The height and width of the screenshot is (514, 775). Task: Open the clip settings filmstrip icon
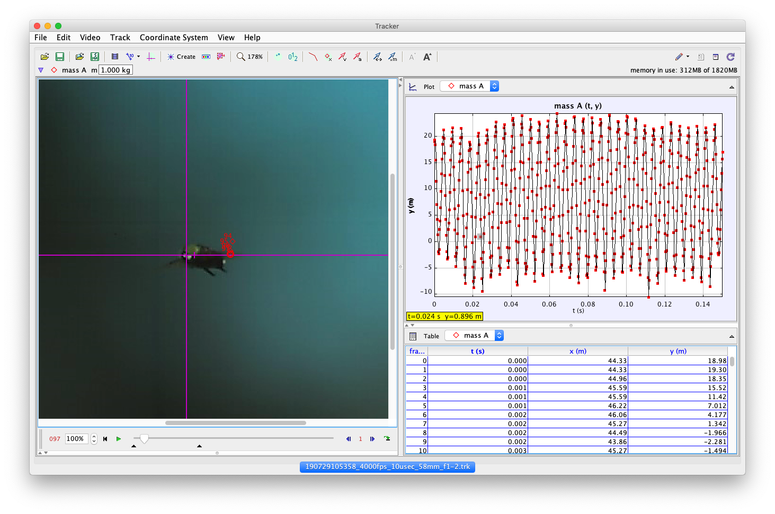pos(115,57)
